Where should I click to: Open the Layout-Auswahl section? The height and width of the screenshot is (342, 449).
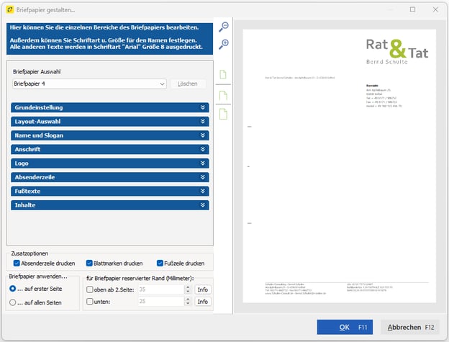(110, 121)
